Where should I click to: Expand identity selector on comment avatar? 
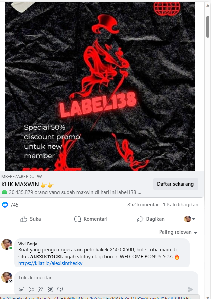pos(11,281)
